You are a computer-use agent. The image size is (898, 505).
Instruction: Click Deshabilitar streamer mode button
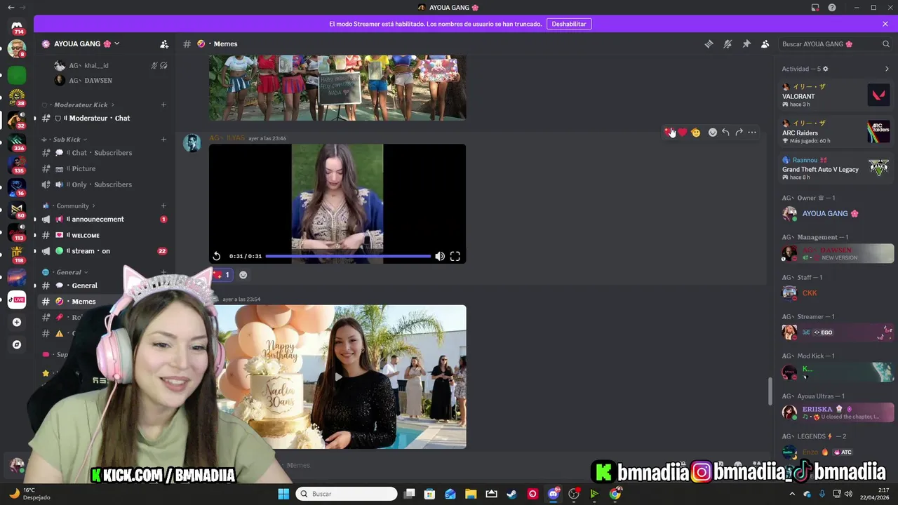(569, 24)
